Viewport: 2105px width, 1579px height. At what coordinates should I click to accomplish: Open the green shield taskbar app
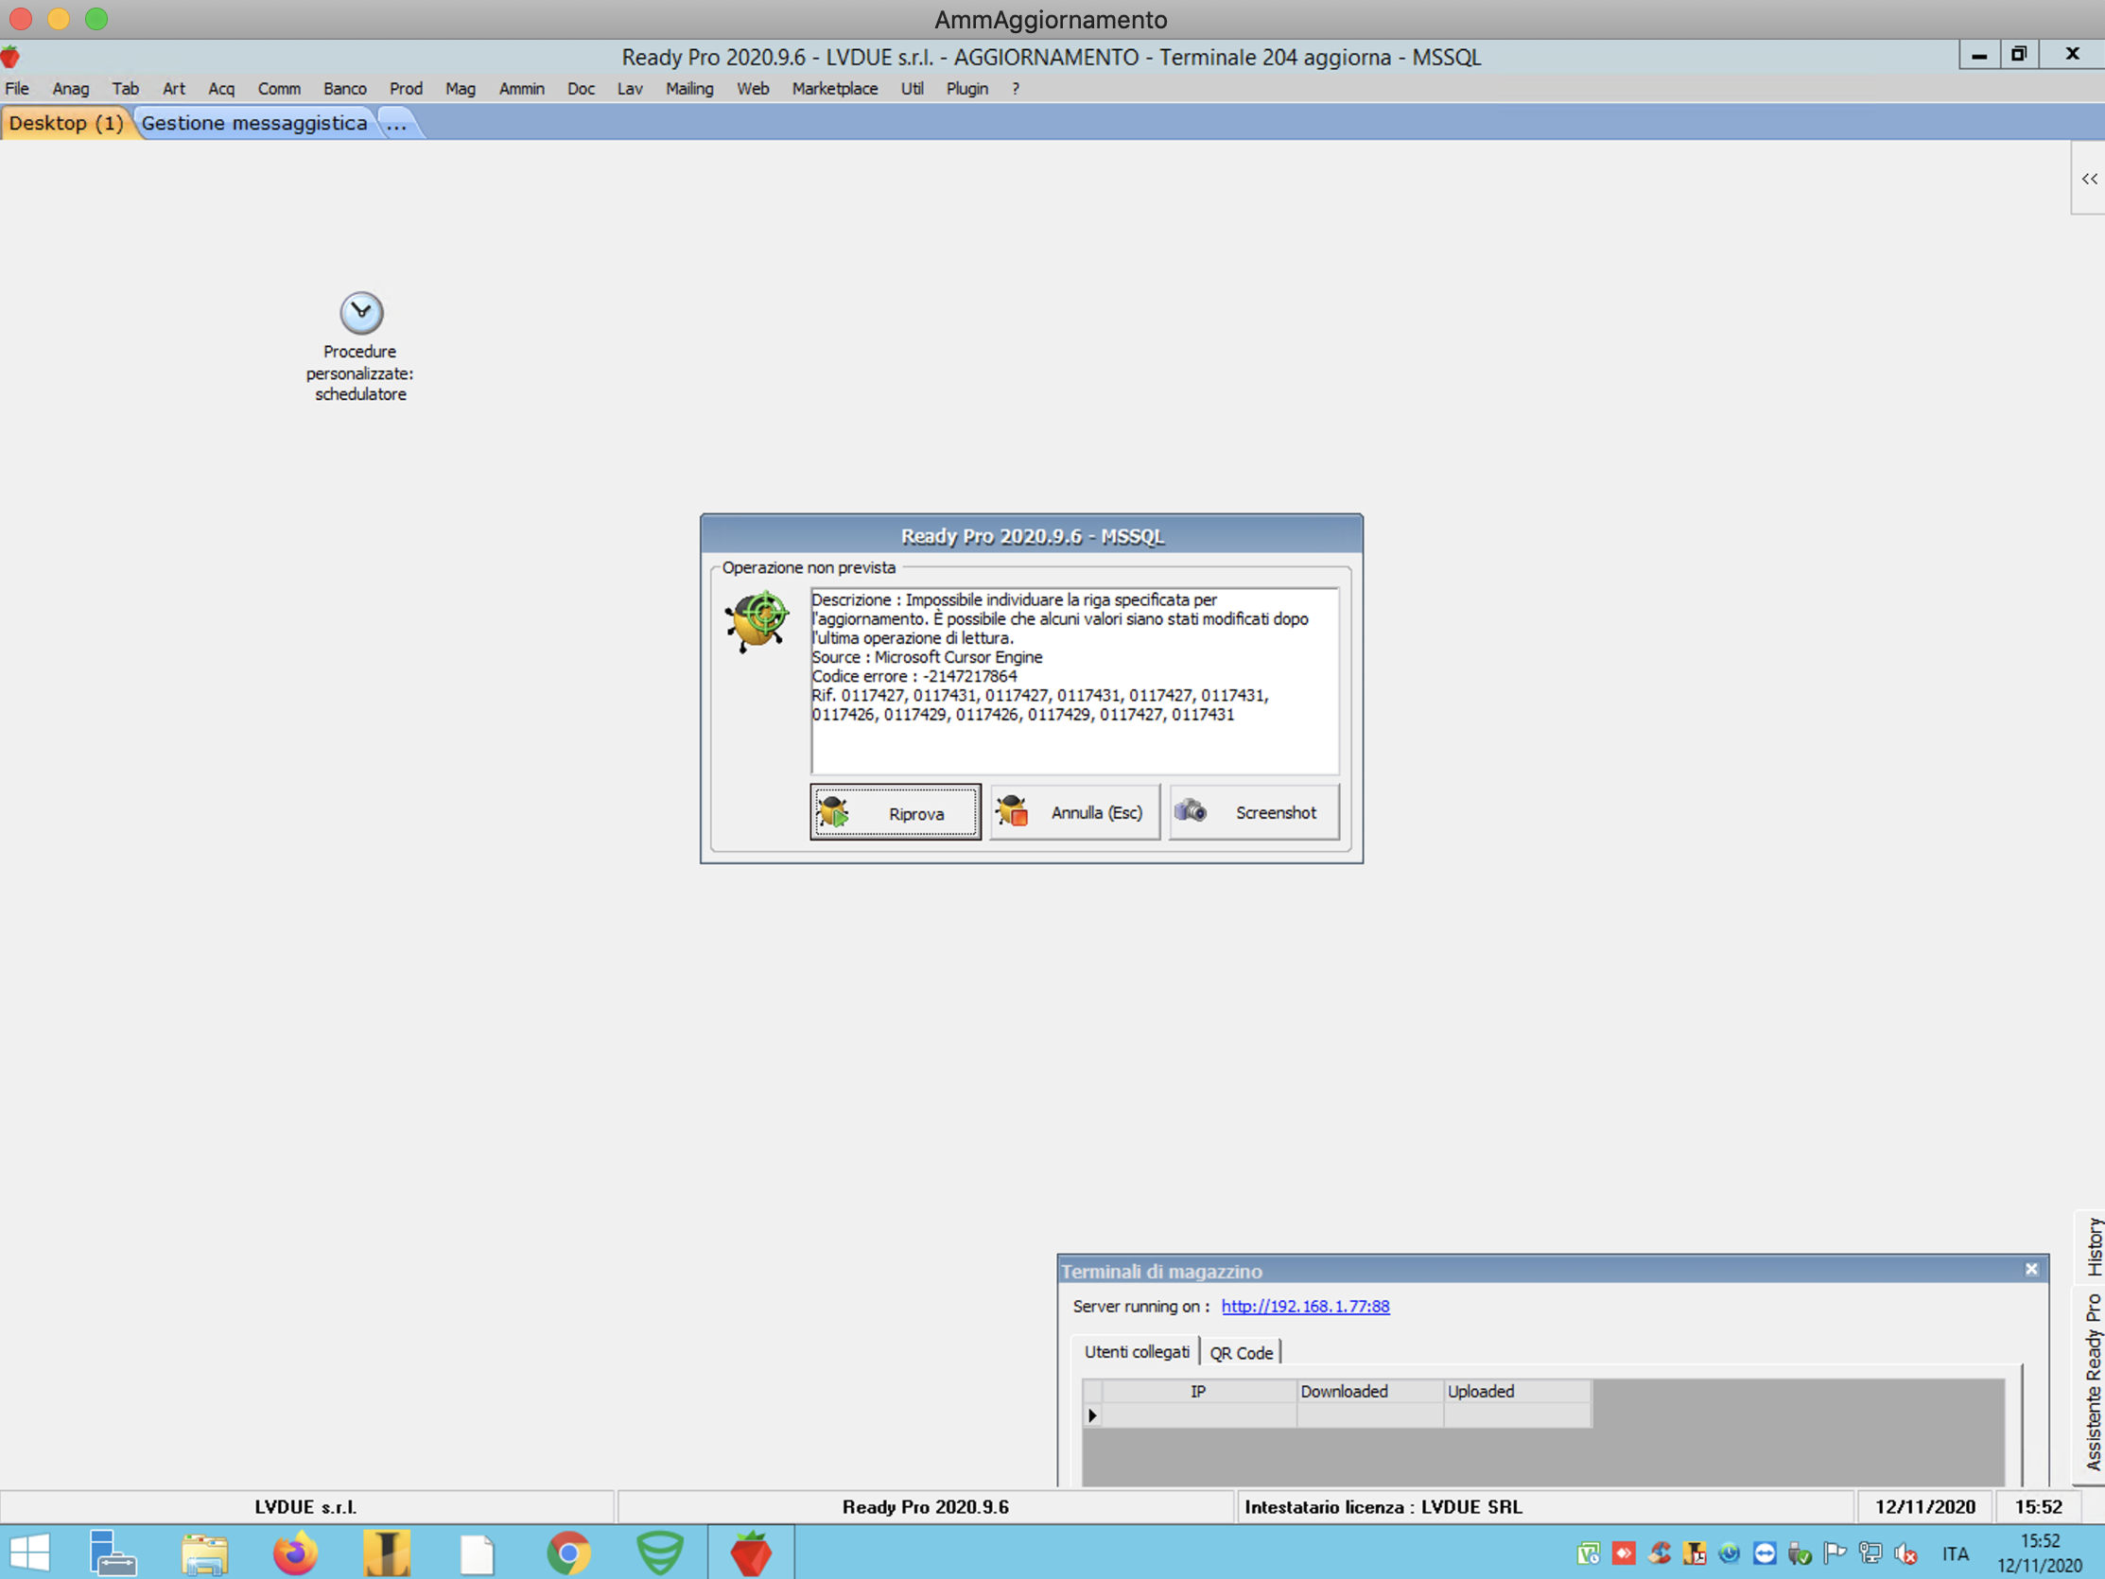(659, 1553)
